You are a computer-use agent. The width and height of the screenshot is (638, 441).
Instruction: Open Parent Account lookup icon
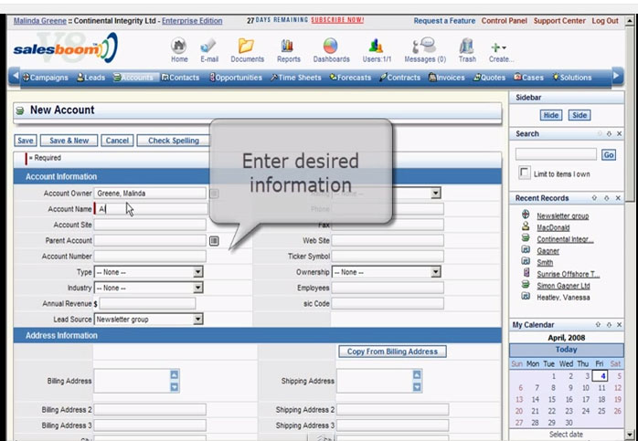(214, 241)
